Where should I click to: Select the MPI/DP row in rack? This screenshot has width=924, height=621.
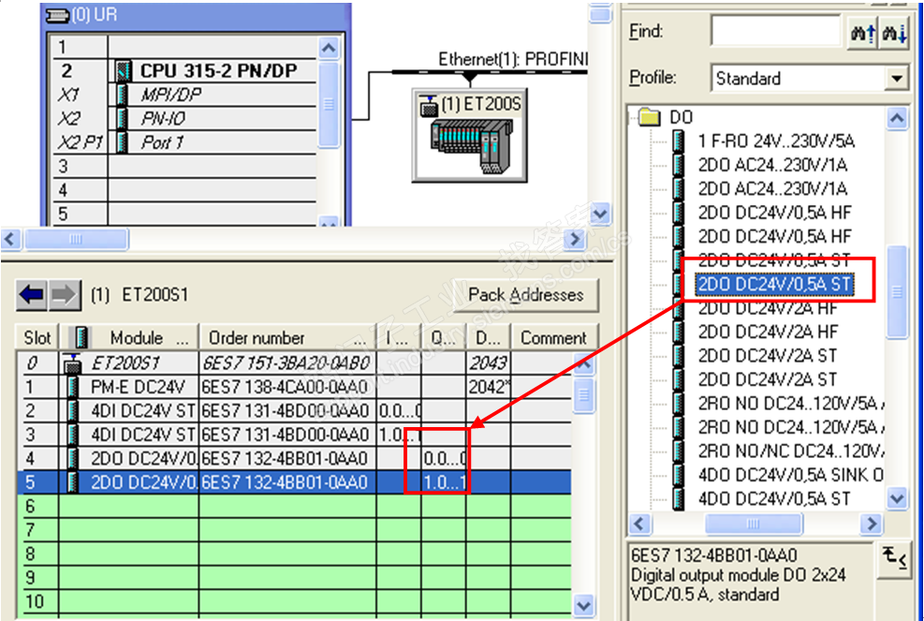pyautogui.click(x=185, y=95)
